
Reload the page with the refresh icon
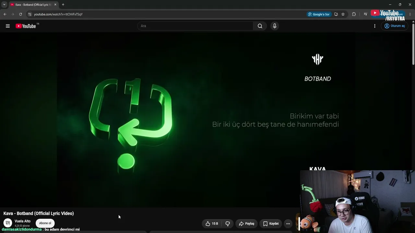[20, 14]
